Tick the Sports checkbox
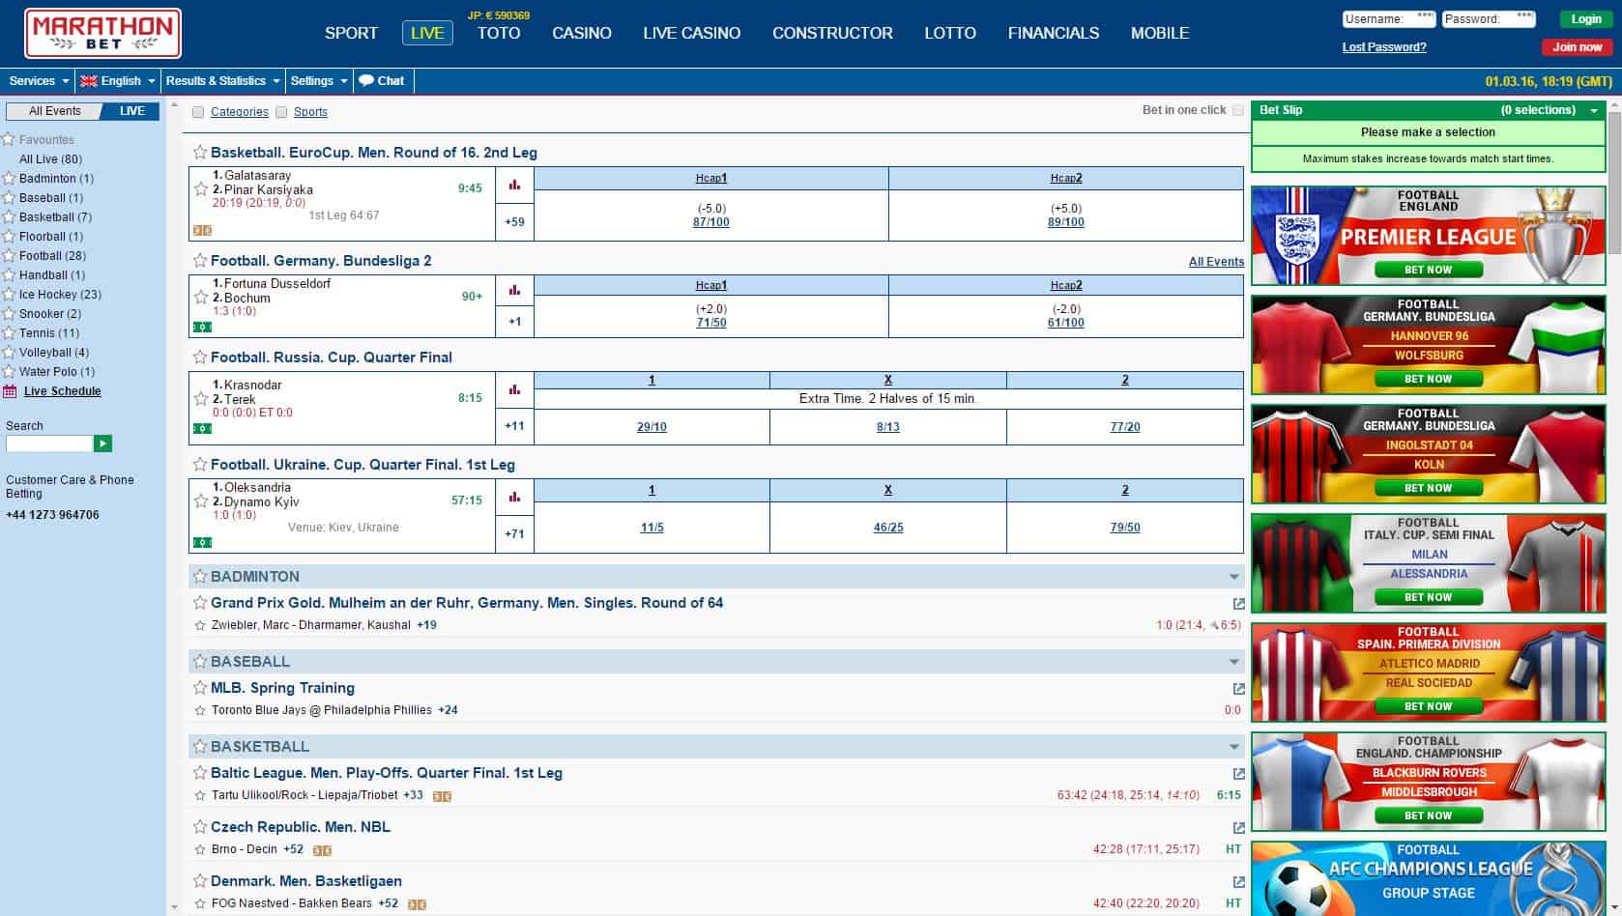This screenshot has height=916, width=1622. pos(281,112)
